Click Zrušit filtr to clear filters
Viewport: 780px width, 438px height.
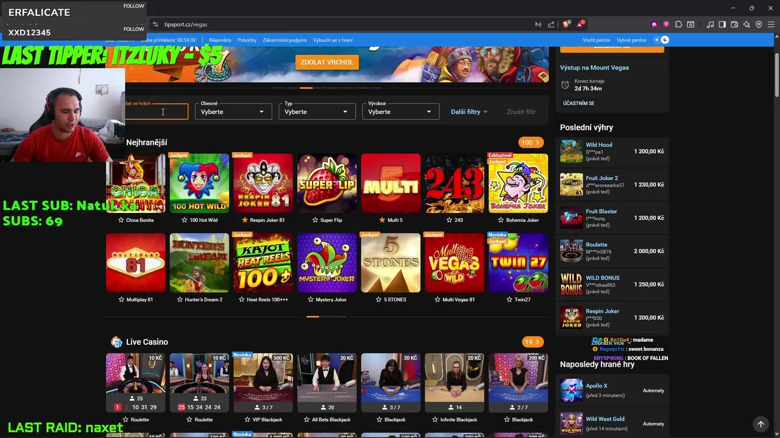(x=521, y=112)
